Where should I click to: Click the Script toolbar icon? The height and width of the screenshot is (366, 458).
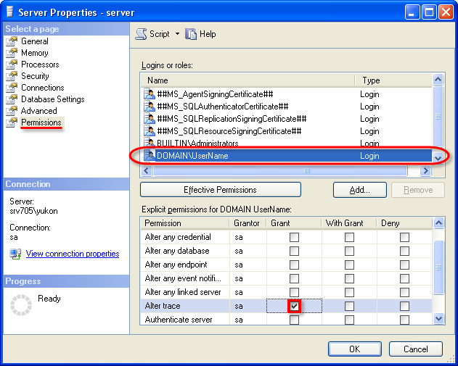point(142,34)
